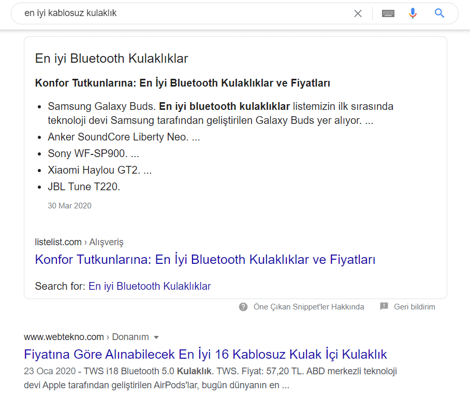Click the blue search magnifier icon
The image size is (470, 395).
[x=439, y=13]
